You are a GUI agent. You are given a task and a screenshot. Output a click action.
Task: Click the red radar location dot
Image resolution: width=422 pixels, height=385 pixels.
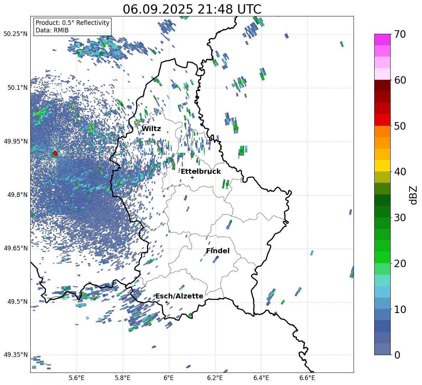pyautogui.click(x=55, y=154)
